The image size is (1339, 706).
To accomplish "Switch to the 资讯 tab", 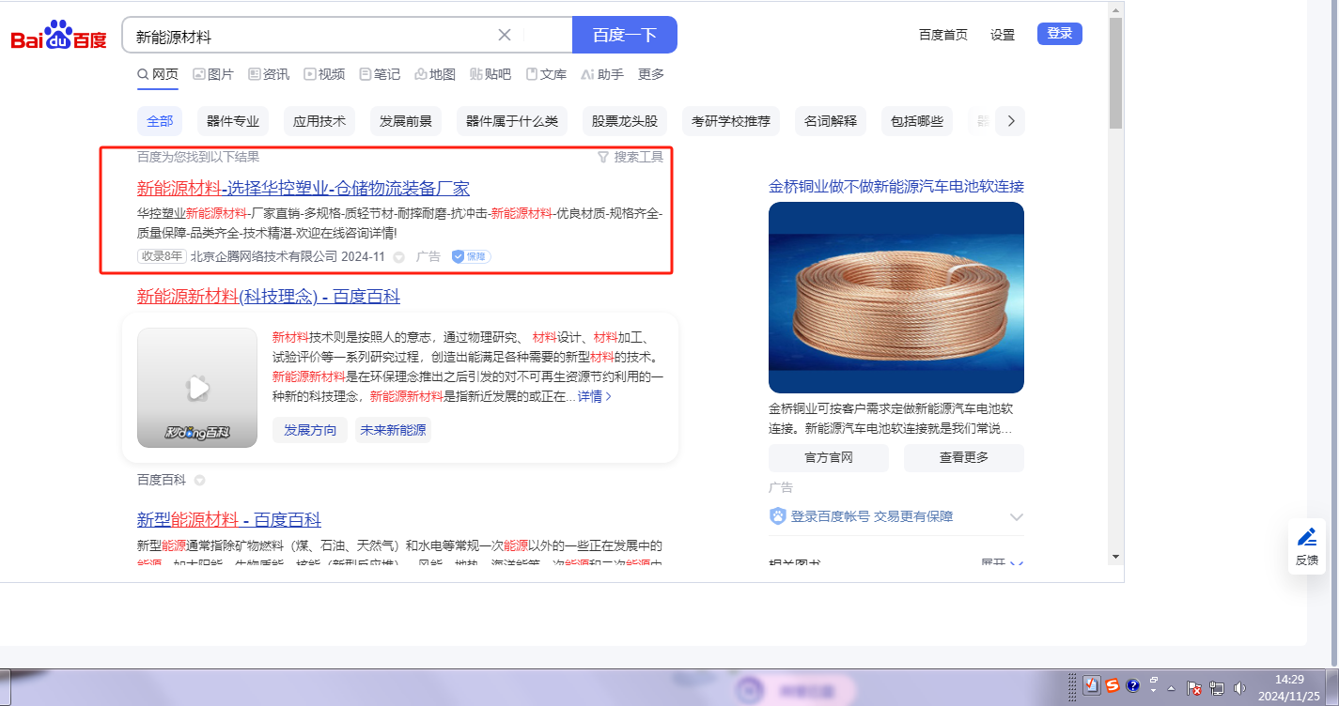I will click(x=269, y=74).
